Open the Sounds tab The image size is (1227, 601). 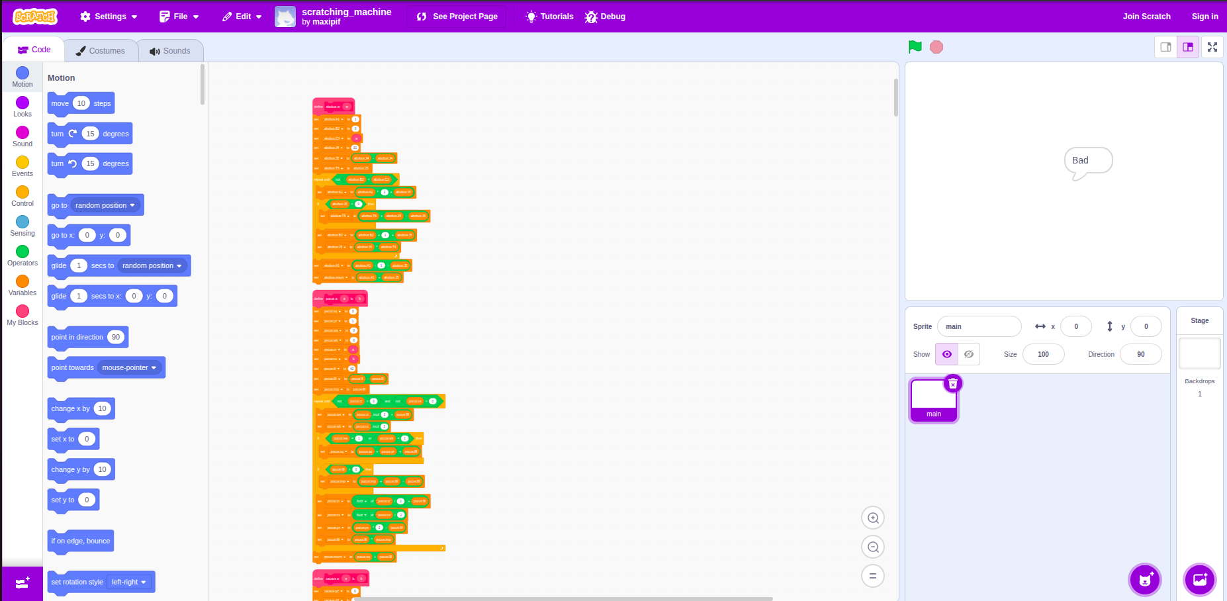(x=170, y=51)
